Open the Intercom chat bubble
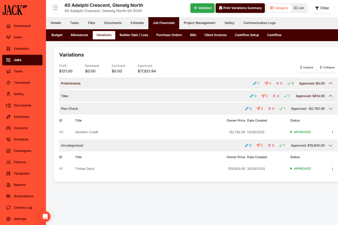The image size is (338, 225). pos(45,217)
